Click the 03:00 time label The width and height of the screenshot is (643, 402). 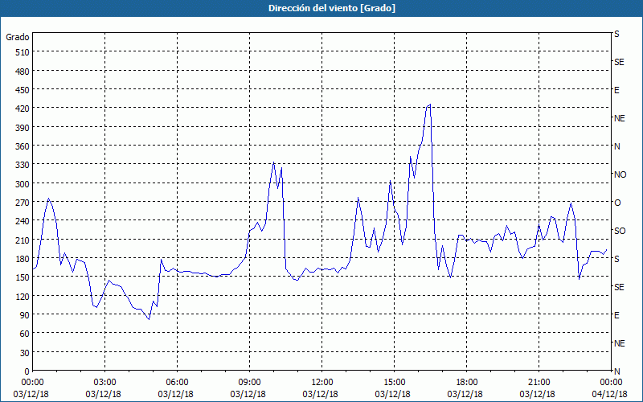point(105,383)
